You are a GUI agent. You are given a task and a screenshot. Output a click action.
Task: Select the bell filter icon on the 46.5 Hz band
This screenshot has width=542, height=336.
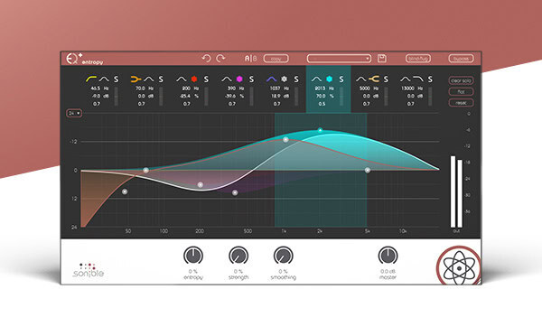click(x=104, y=79)
